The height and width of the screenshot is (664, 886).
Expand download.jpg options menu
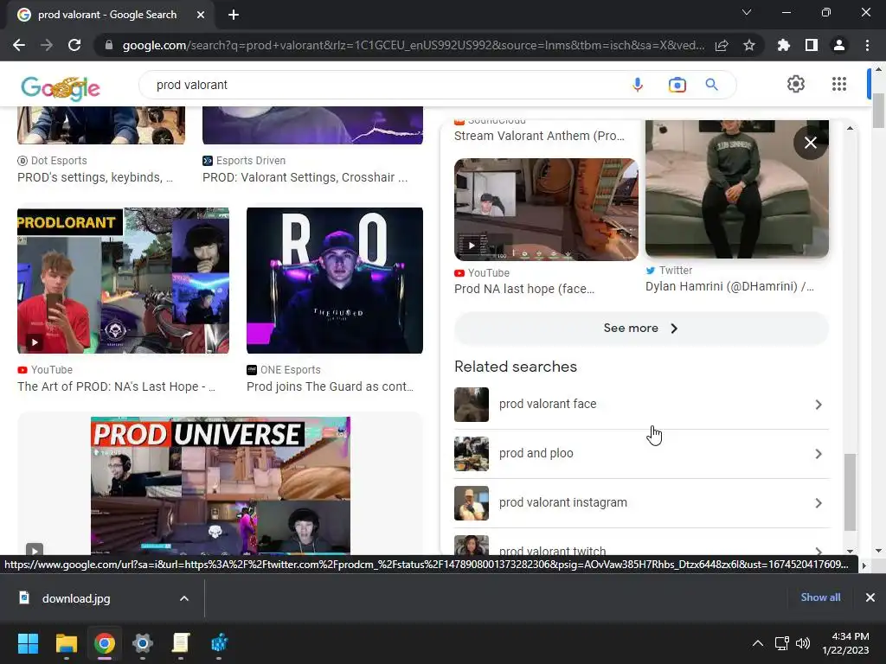(184, 598)
